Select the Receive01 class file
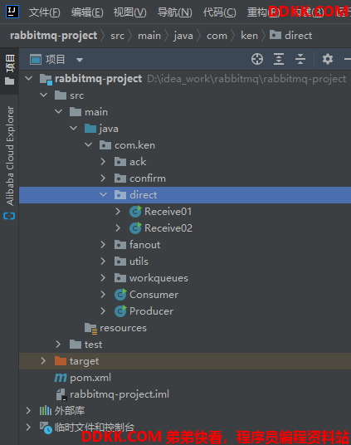This screenshot has height=445, width=351. click(x=168, y=212)
